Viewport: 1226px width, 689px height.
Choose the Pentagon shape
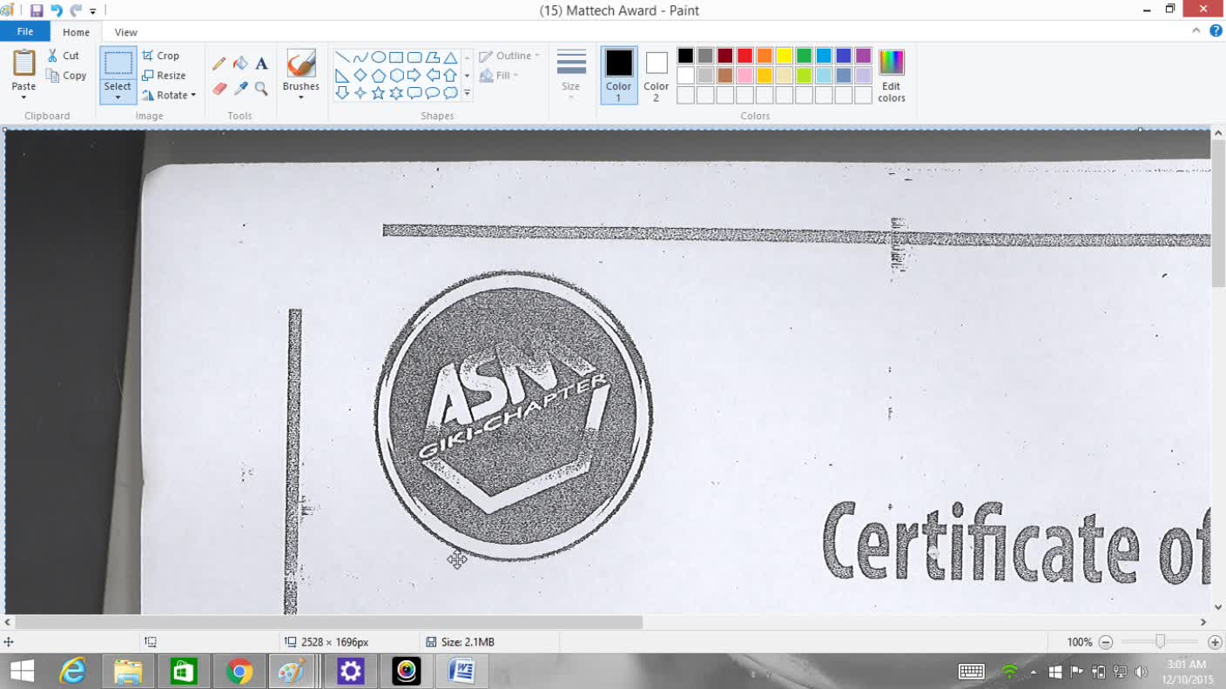click(379, 76)
